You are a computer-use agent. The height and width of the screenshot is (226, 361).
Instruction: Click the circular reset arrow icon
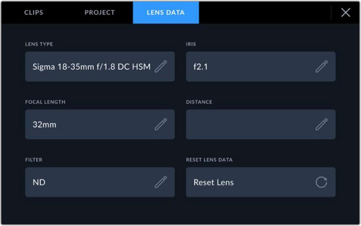pos(321,182)
